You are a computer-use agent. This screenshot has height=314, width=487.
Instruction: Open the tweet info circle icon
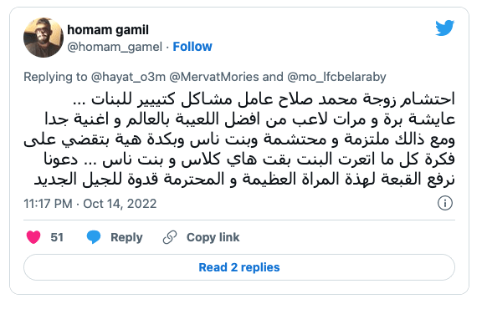pyautogui.click(x=445, y=203)
